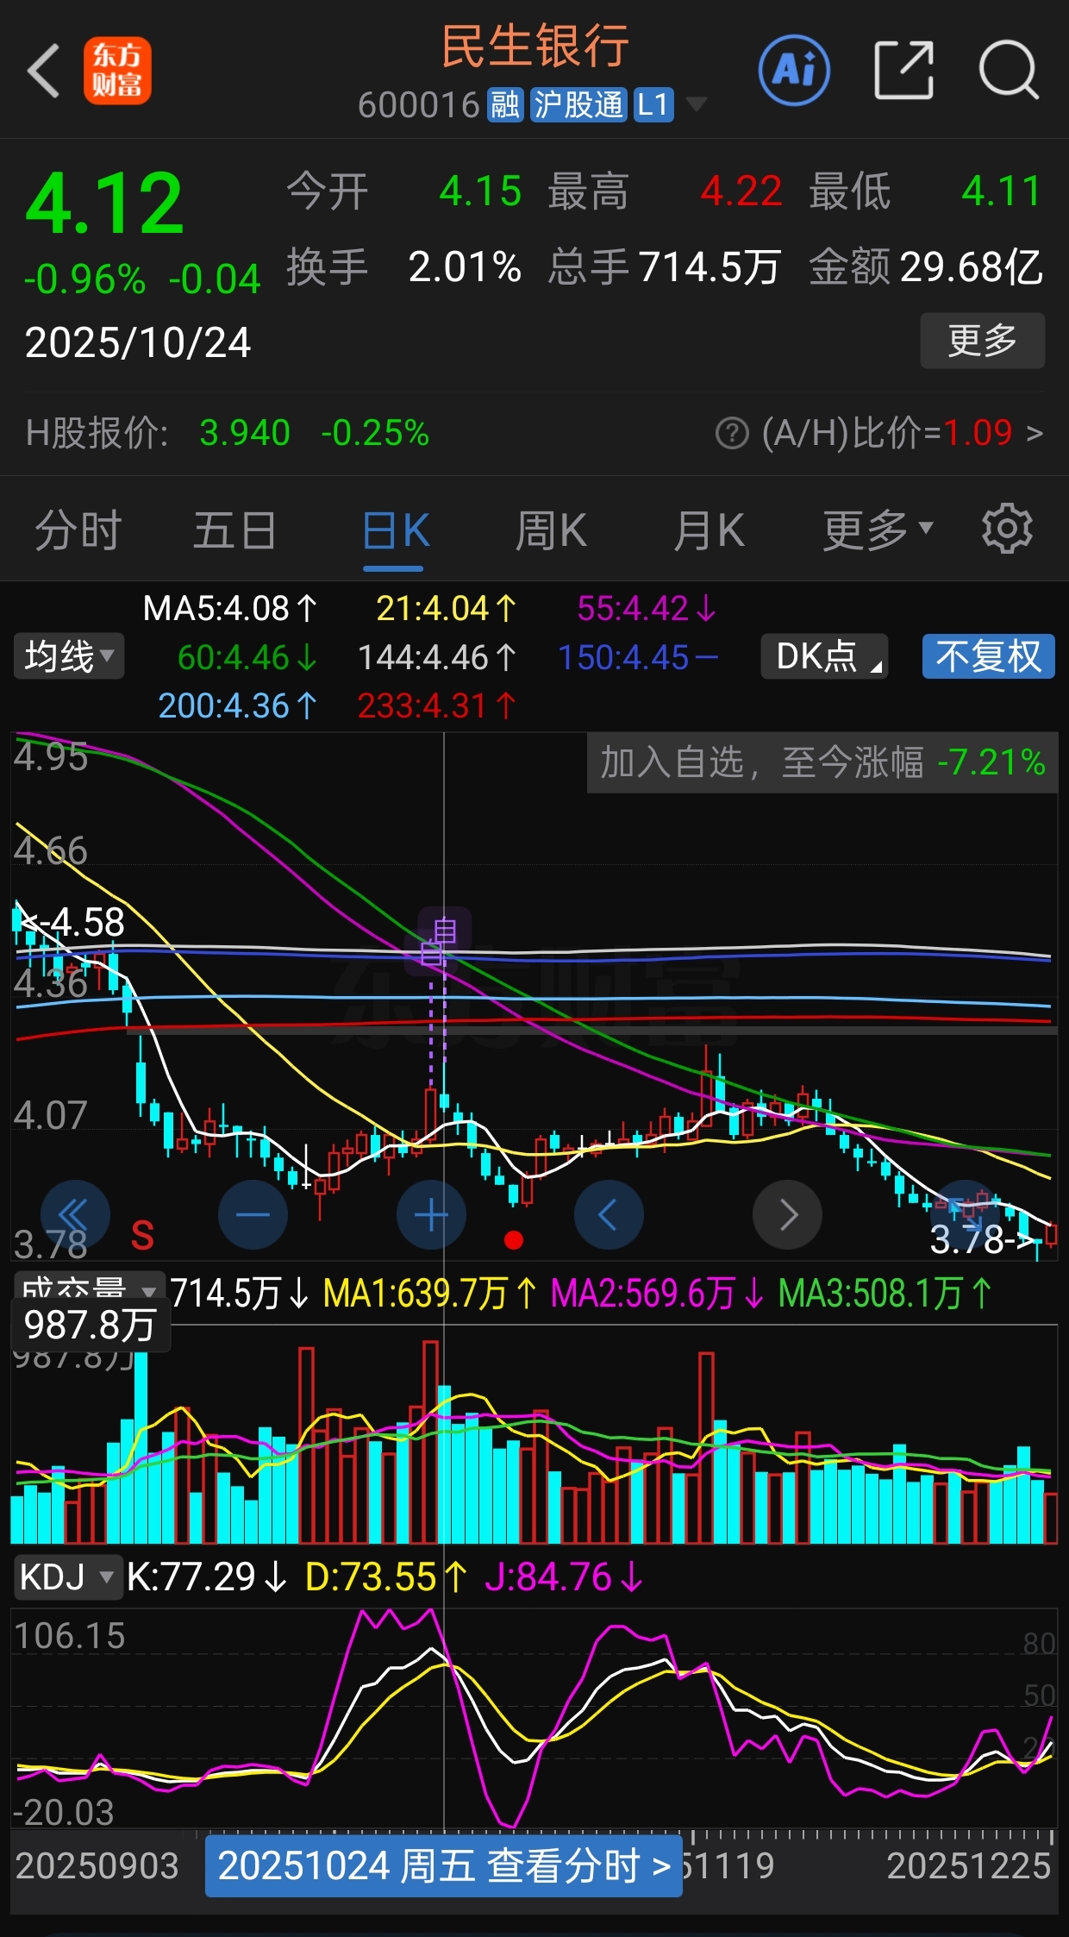Tap the MA5:4.08 legend value
The image size is (1069, 1937).
click(x=229, y=608)
